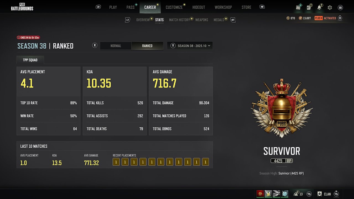Screen dimensions: 354x199
Task: Click the LB bumper icon
Action: (98, 7)
